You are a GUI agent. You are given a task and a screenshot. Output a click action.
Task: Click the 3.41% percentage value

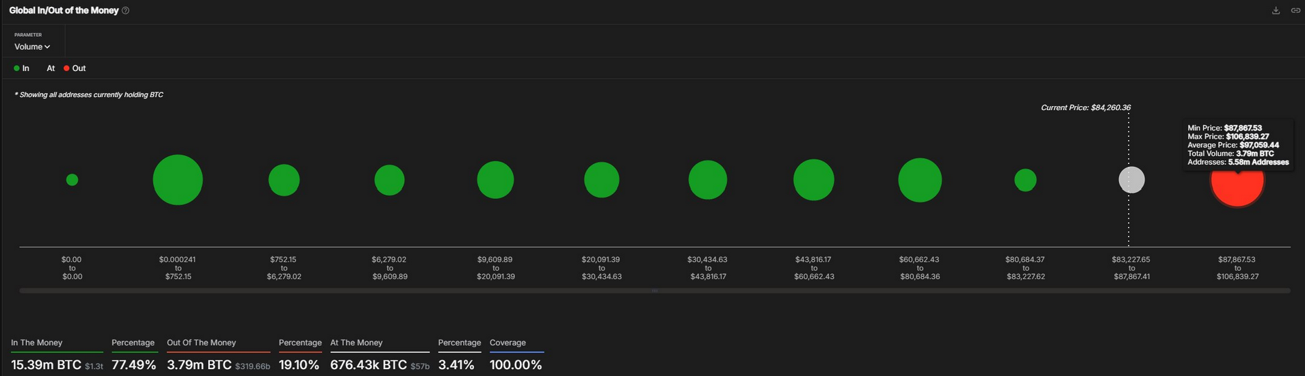pyautogui.click(x=456, y=365)
